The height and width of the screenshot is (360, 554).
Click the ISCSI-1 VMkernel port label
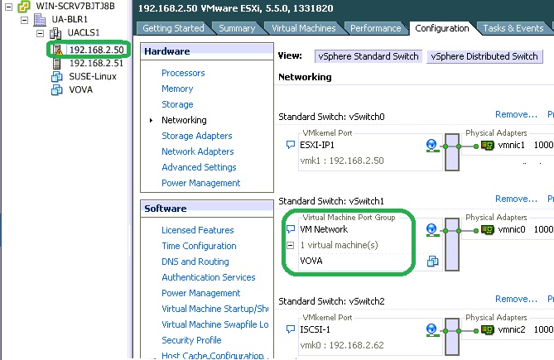coord(315,329)
